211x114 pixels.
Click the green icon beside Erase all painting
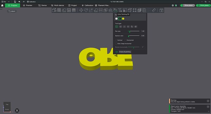(x=117, y=52)
